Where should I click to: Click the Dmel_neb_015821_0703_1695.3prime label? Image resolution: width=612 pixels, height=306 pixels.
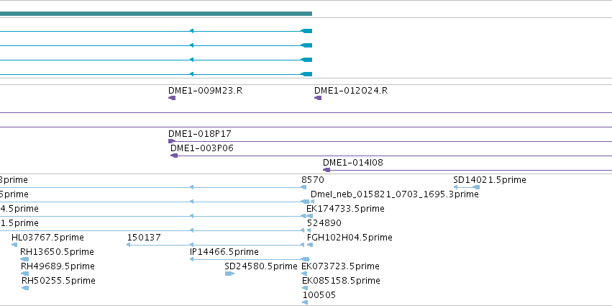click(395, 194)
